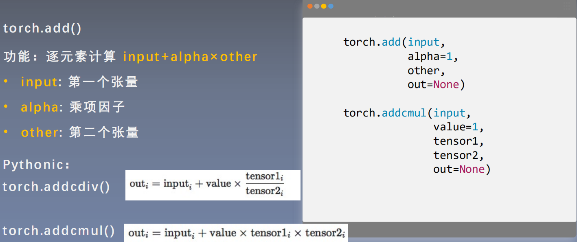Click "out=None)" in the torch.add call
The width and height of the screenshot is (577, 242).
point(436,85)
